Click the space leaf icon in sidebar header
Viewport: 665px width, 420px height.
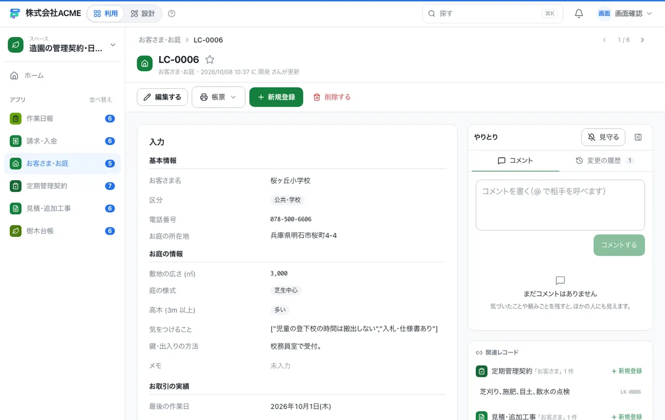point(16,45)
